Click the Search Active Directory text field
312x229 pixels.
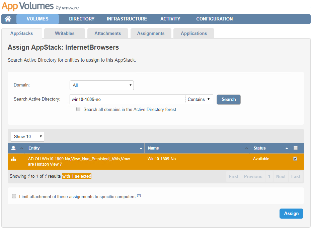coord(127,99)
